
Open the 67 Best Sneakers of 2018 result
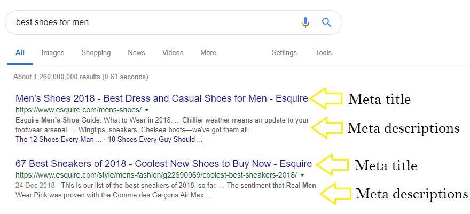click(x=163, y=164)
